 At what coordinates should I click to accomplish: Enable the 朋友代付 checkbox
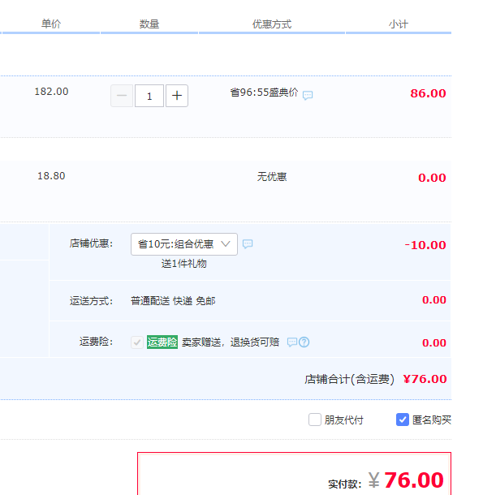click(315, 420)
